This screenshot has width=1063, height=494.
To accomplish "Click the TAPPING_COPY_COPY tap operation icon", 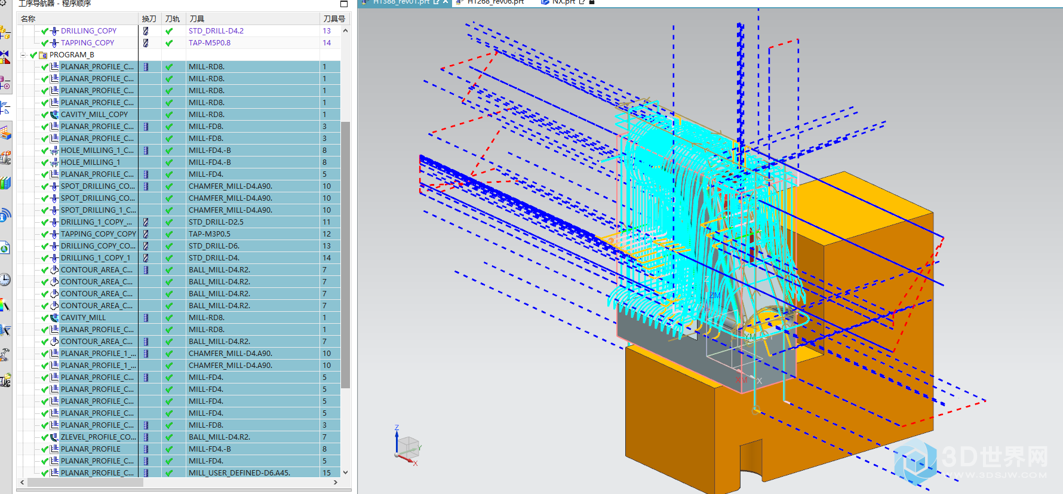I will click(x=54, y=234).
